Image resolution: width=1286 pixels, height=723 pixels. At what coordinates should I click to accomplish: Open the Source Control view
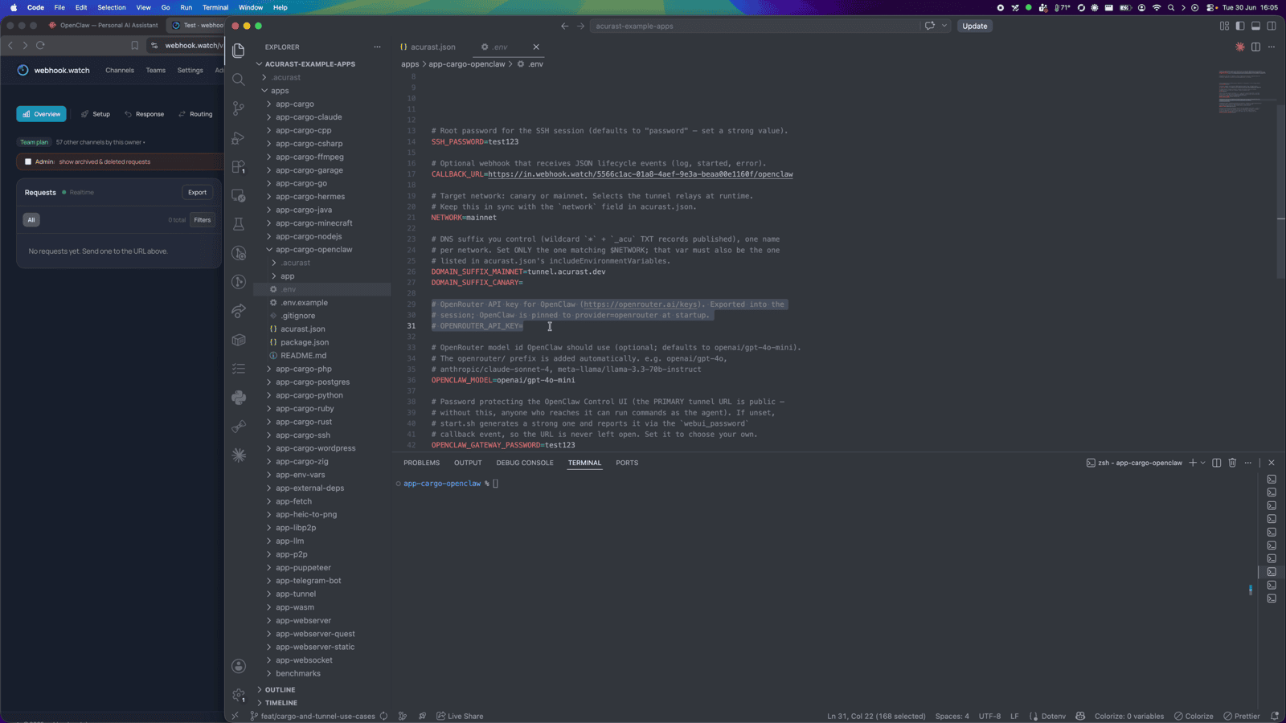click(239, 108)
